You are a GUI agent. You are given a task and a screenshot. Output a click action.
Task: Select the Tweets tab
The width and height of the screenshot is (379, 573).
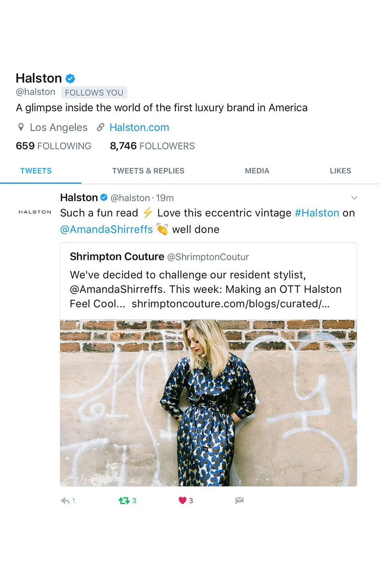36,171
